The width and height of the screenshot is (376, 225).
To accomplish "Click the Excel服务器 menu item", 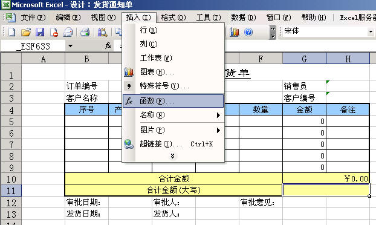I will click(x=358, y=18).
